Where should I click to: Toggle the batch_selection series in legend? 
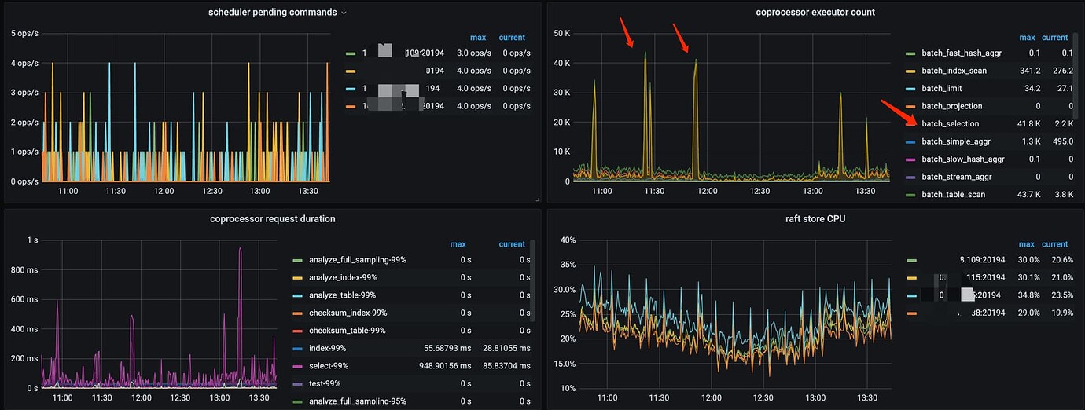click(950, 124)
